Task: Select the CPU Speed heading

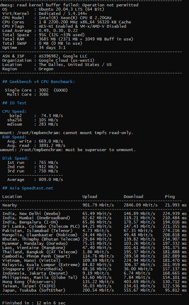Action: (14, 112)
